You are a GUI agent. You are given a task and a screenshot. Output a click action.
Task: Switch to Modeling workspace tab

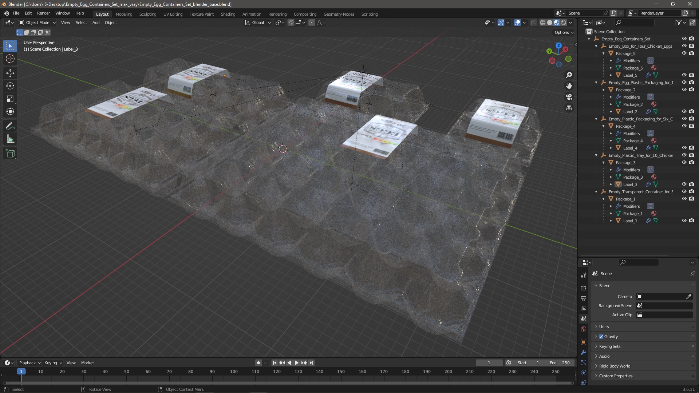coord(123,13)
